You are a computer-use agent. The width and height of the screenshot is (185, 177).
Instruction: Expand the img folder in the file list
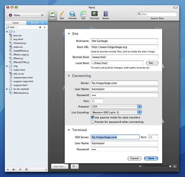point(7,66)
